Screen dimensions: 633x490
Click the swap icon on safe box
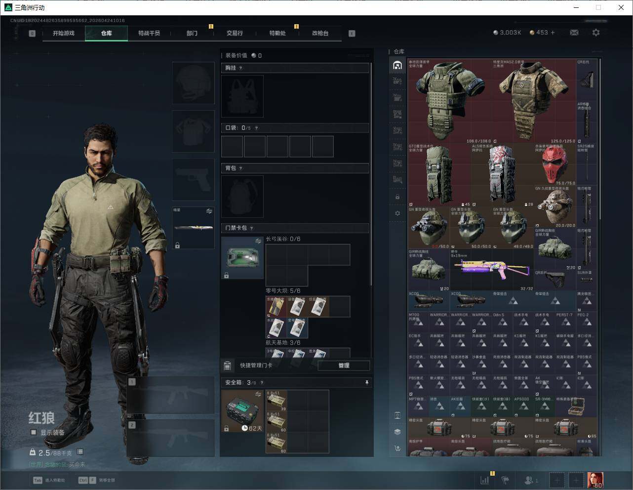258,394
